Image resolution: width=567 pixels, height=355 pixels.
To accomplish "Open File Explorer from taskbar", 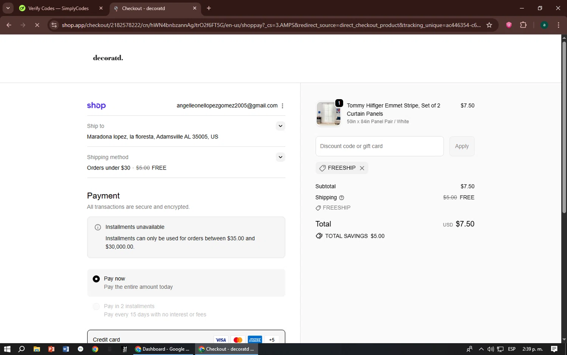I will (37, 349).
